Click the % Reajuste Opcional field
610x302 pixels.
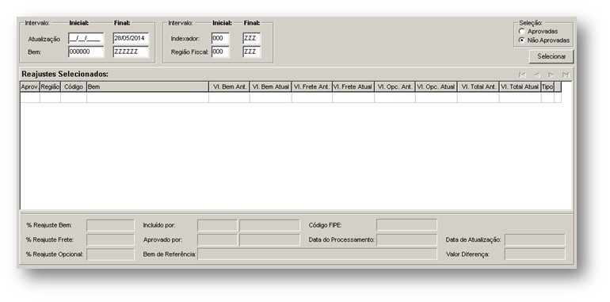point(110,254)
